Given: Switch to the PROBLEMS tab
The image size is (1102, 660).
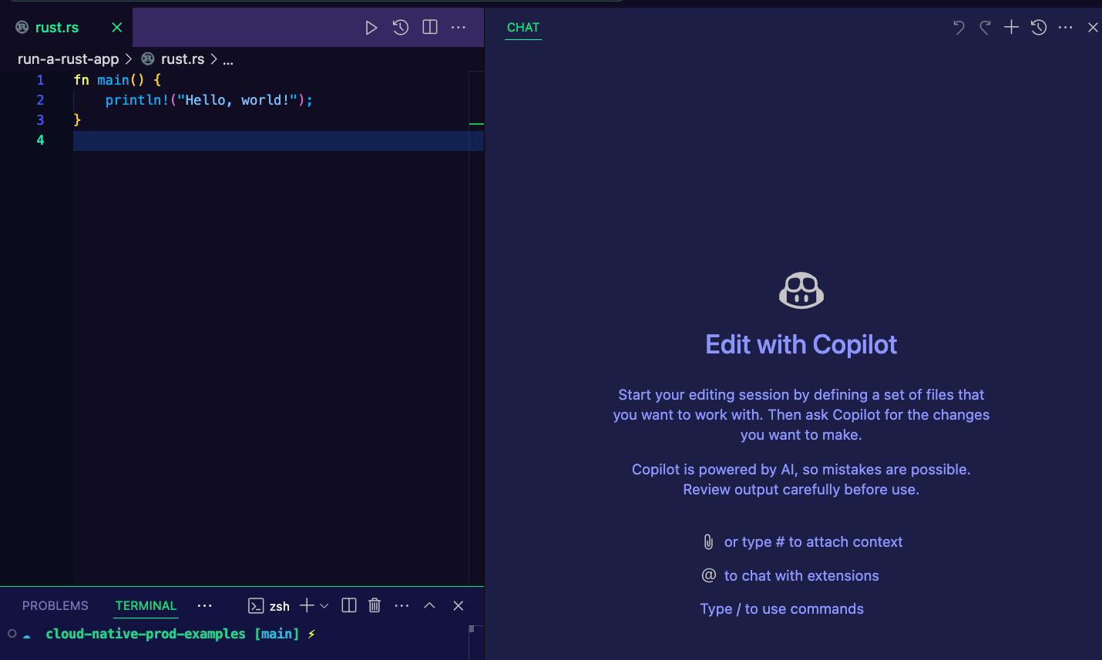Looking at the screenshot, I should click(x=55, y=606).
